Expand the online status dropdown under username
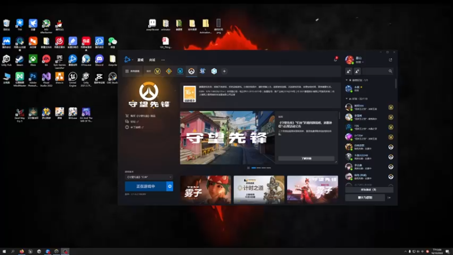 pos(360,62)
